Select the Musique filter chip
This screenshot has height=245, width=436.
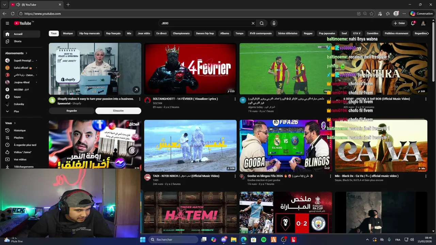pos(68,33)
